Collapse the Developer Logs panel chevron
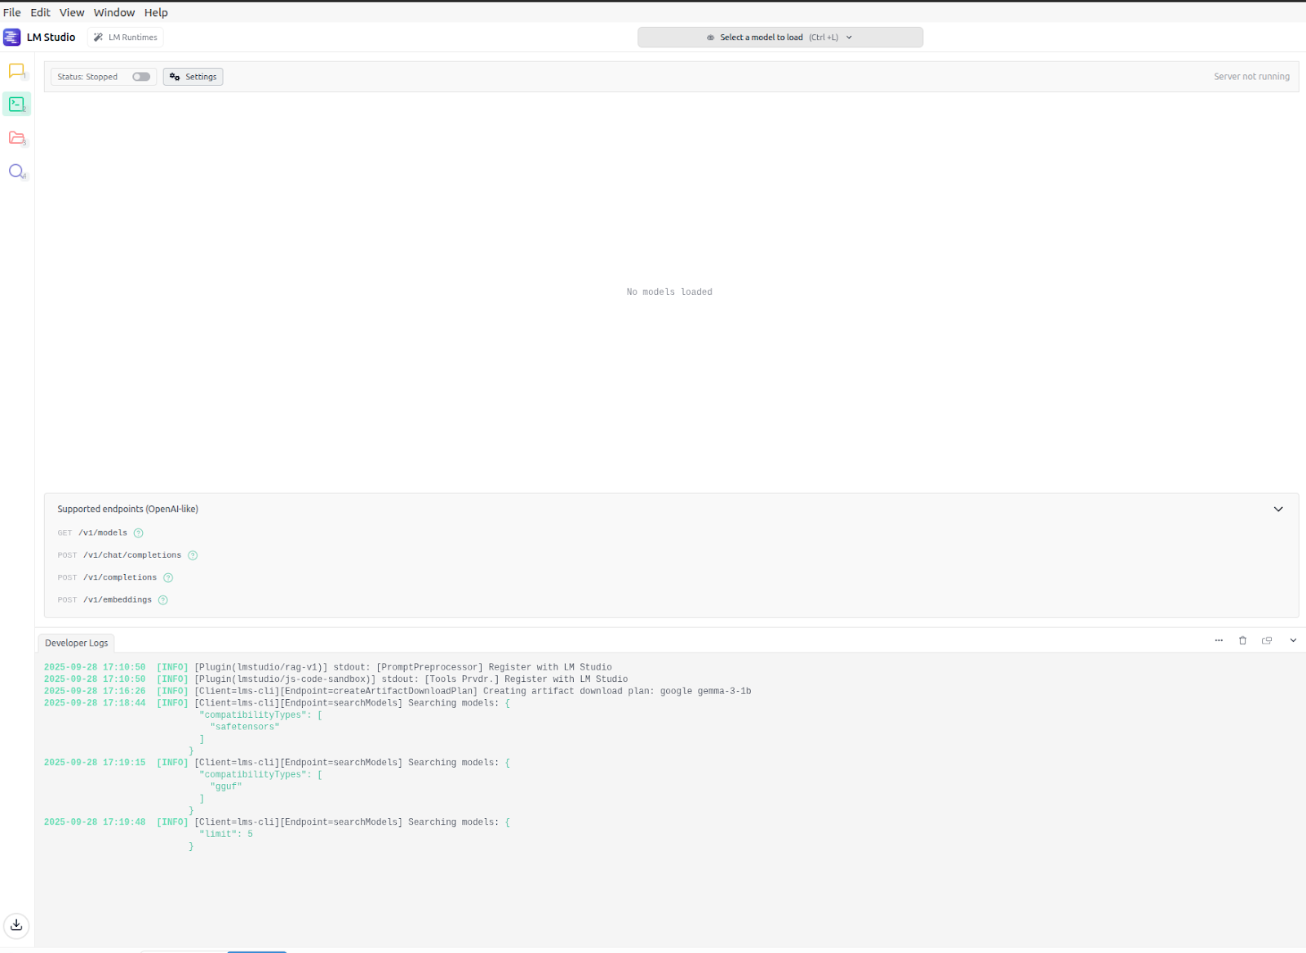 (x=1292, y=640)
